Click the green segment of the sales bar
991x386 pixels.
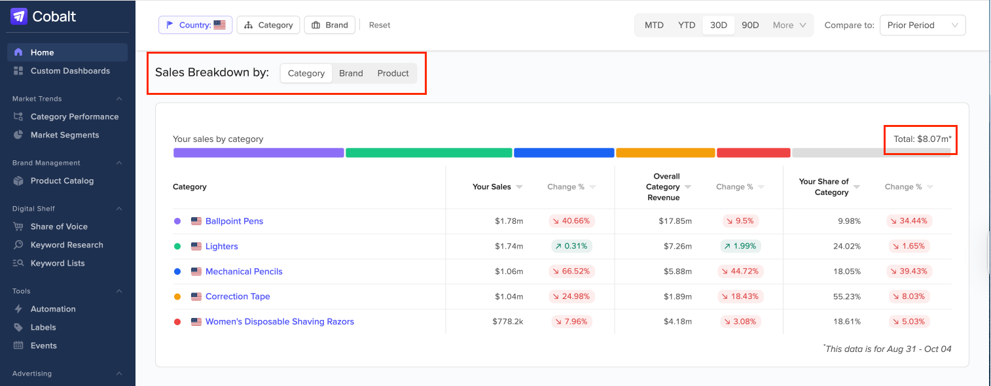point(429,152)
